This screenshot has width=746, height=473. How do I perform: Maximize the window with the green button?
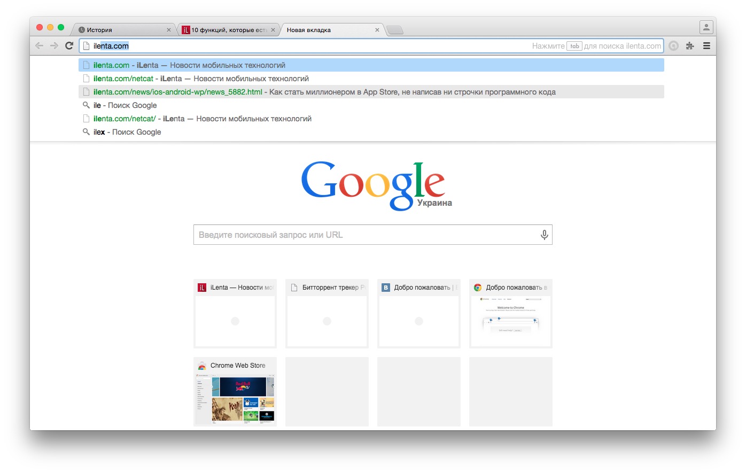coord(61,27)
